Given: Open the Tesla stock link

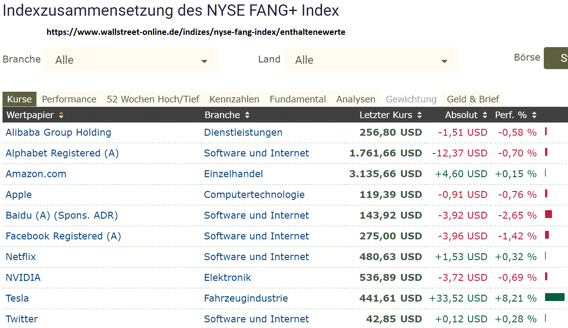Looking at the screenshot, I should 17,298.
